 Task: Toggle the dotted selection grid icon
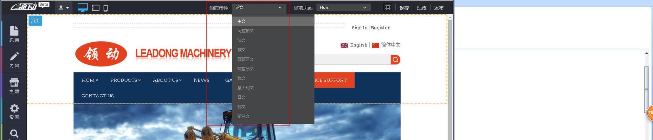[388, 7]
